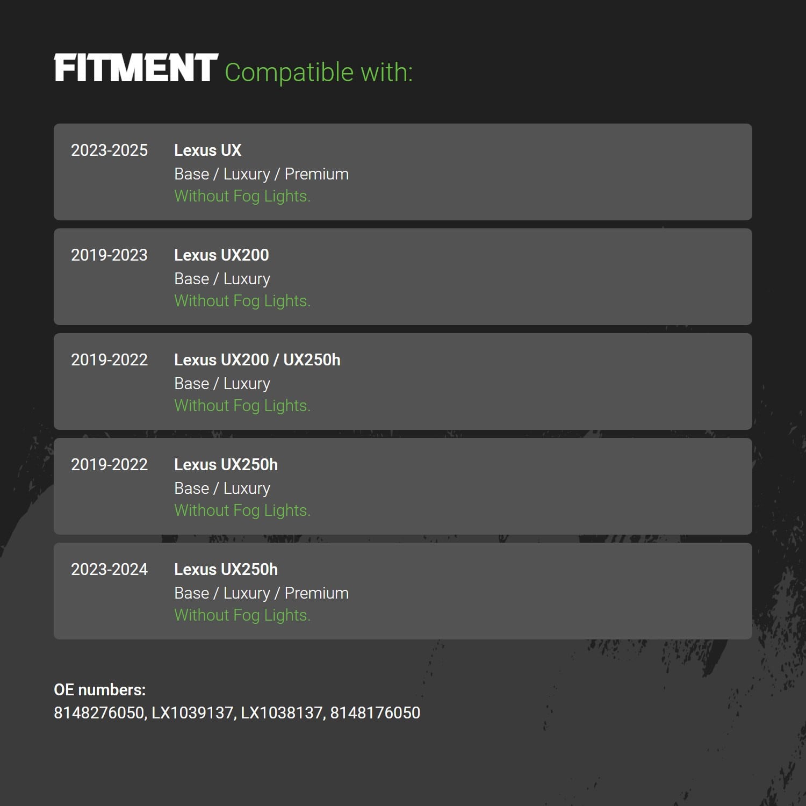The width and height of the screenshot is (806, 806).
Task: Click 'Without Fog Lights.' under UX200 / UX250h
Action: 242,406
